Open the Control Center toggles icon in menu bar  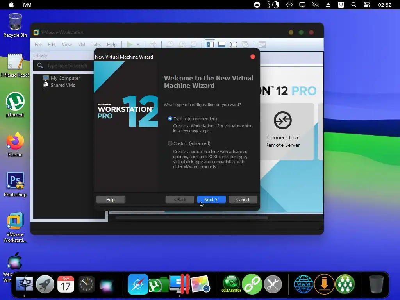point(366,5)
